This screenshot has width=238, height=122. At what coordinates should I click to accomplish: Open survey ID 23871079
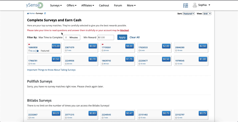pyautogui.click(x=69, y=47)
